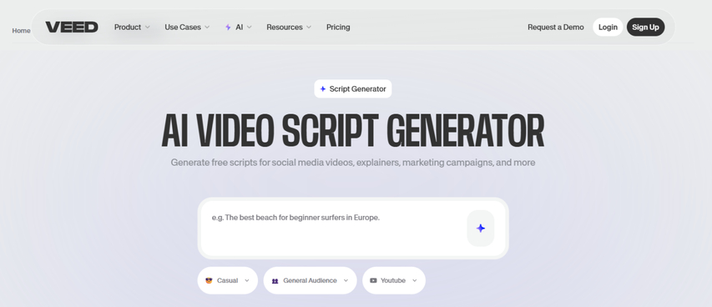
Task: Open the Resources menu
Action: tap(289, 28)
